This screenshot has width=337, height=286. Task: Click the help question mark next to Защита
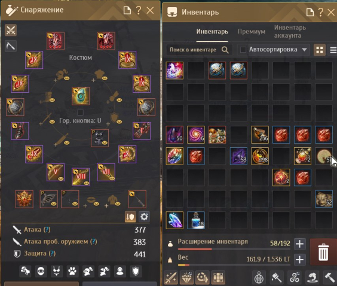52,253
